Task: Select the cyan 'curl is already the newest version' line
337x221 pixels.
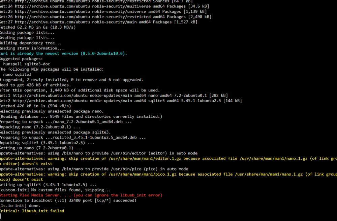Action: pos(63,53)
